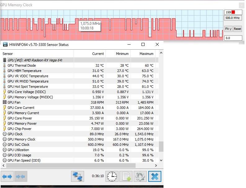Click the HWiNFO64 title bar app icon
Image resolution: width=246 pixels, height=188 pixels.
pos(5,45)
